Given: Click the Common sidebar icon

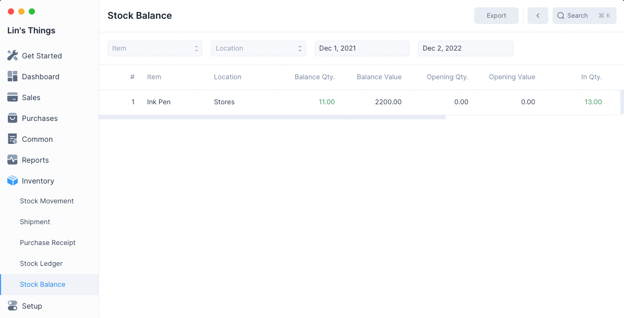Looking at the screenshot, I should (x=13, y=139).
